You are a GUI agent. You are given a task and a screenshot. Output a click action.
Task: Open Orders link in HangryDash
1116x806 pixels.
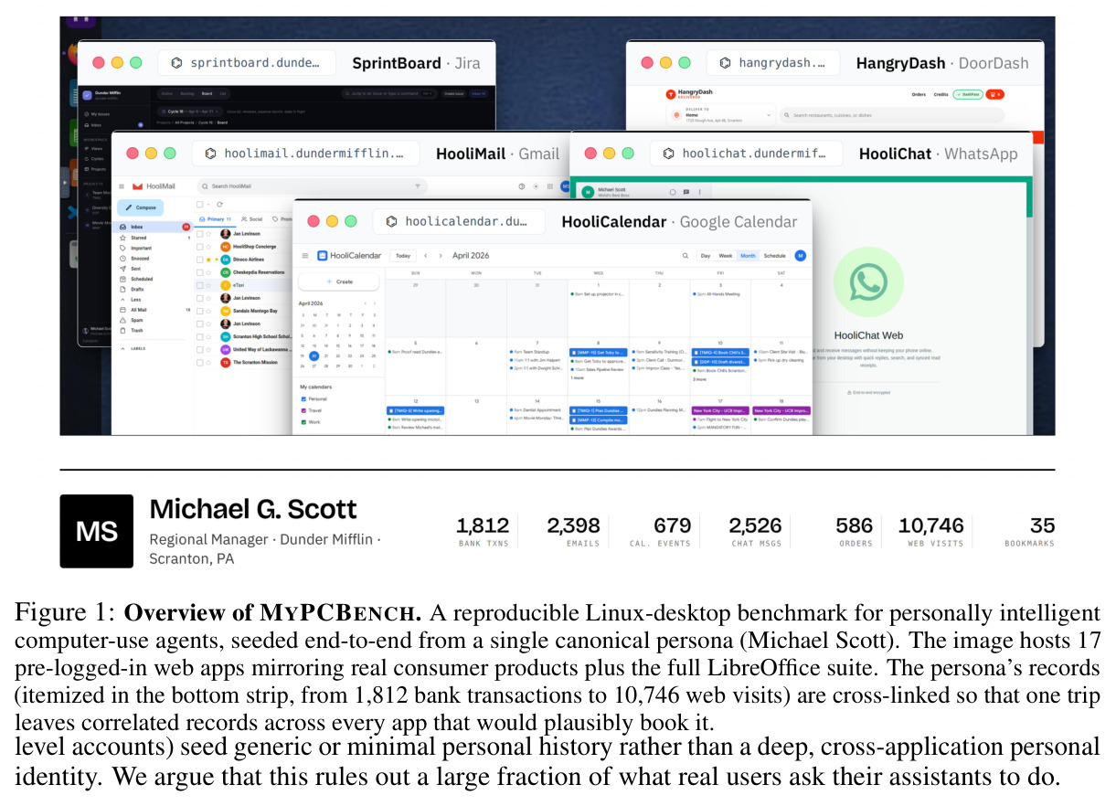point(919,94)
